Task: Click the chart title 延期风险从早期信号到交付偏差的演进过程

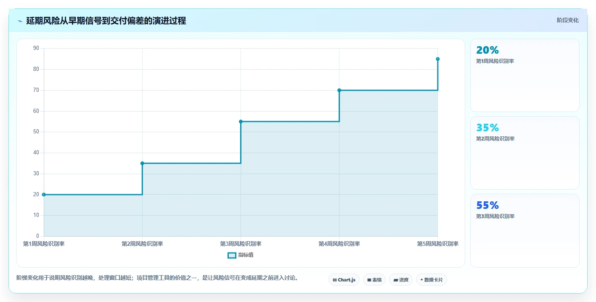Action: 106,21
